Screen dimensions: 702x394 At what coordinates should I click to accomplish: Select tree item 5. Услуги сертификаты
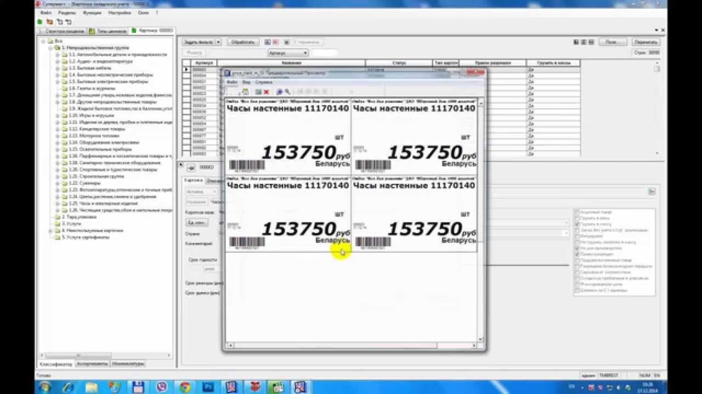point(85,237)
